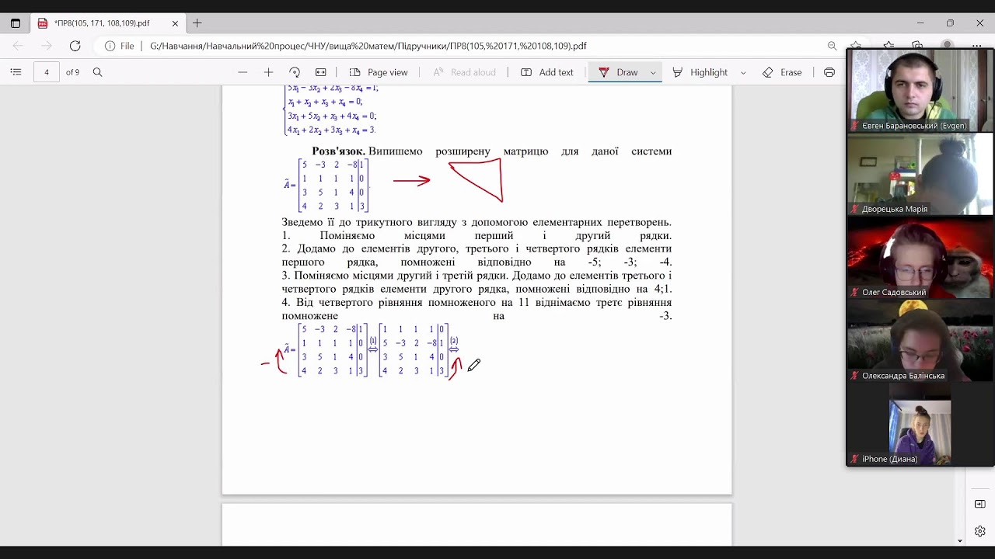Image resolution: width=995 pixels, height=559 pixels.
Task: Focus the address bar file path
Action: [x=368, y=46]
